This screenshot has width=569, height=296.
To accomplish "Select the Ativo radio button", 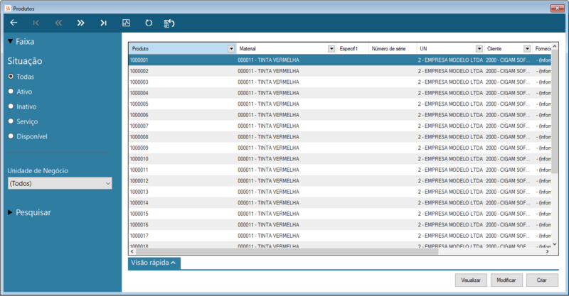I will (11, 92).
